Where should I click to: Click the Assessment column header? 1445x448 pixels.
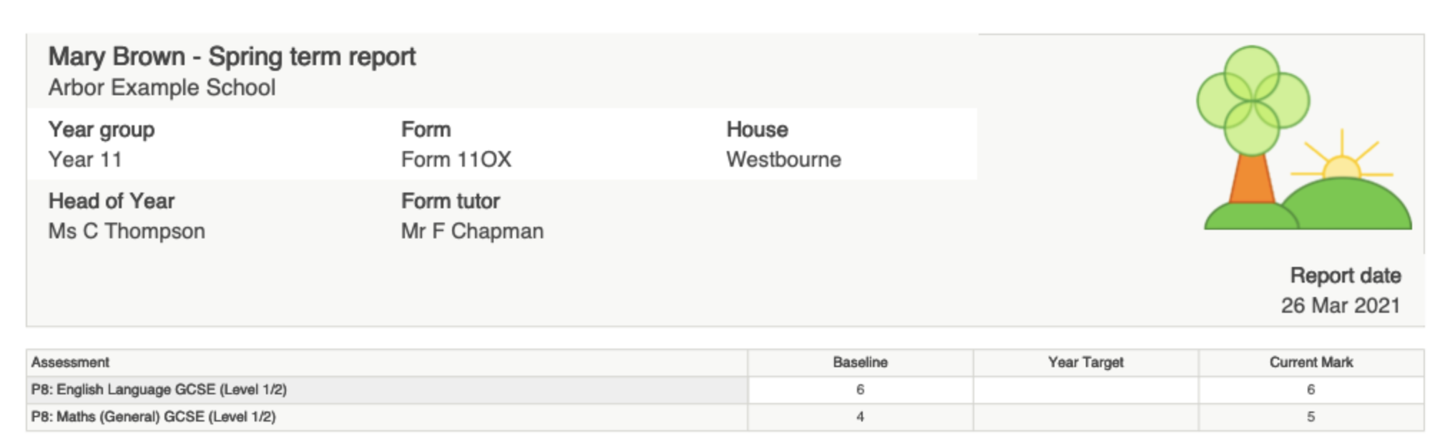pyautogui.click(x=70, y=362)
